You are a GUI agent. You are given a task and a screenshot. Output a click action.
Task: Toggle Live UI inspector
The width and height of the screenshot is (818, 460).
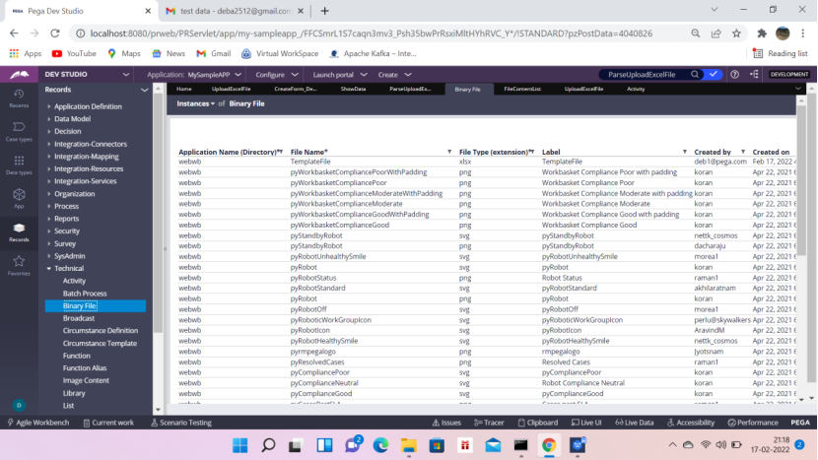tap(586, 423)
